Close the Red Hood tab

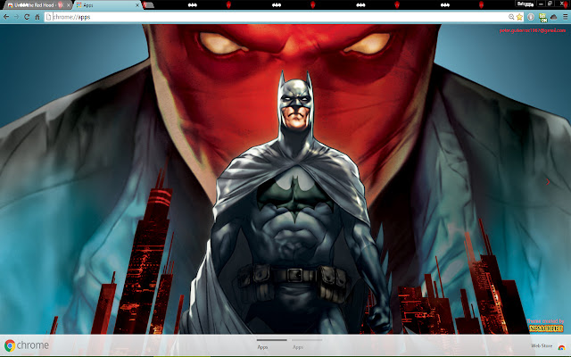[68, 5]
